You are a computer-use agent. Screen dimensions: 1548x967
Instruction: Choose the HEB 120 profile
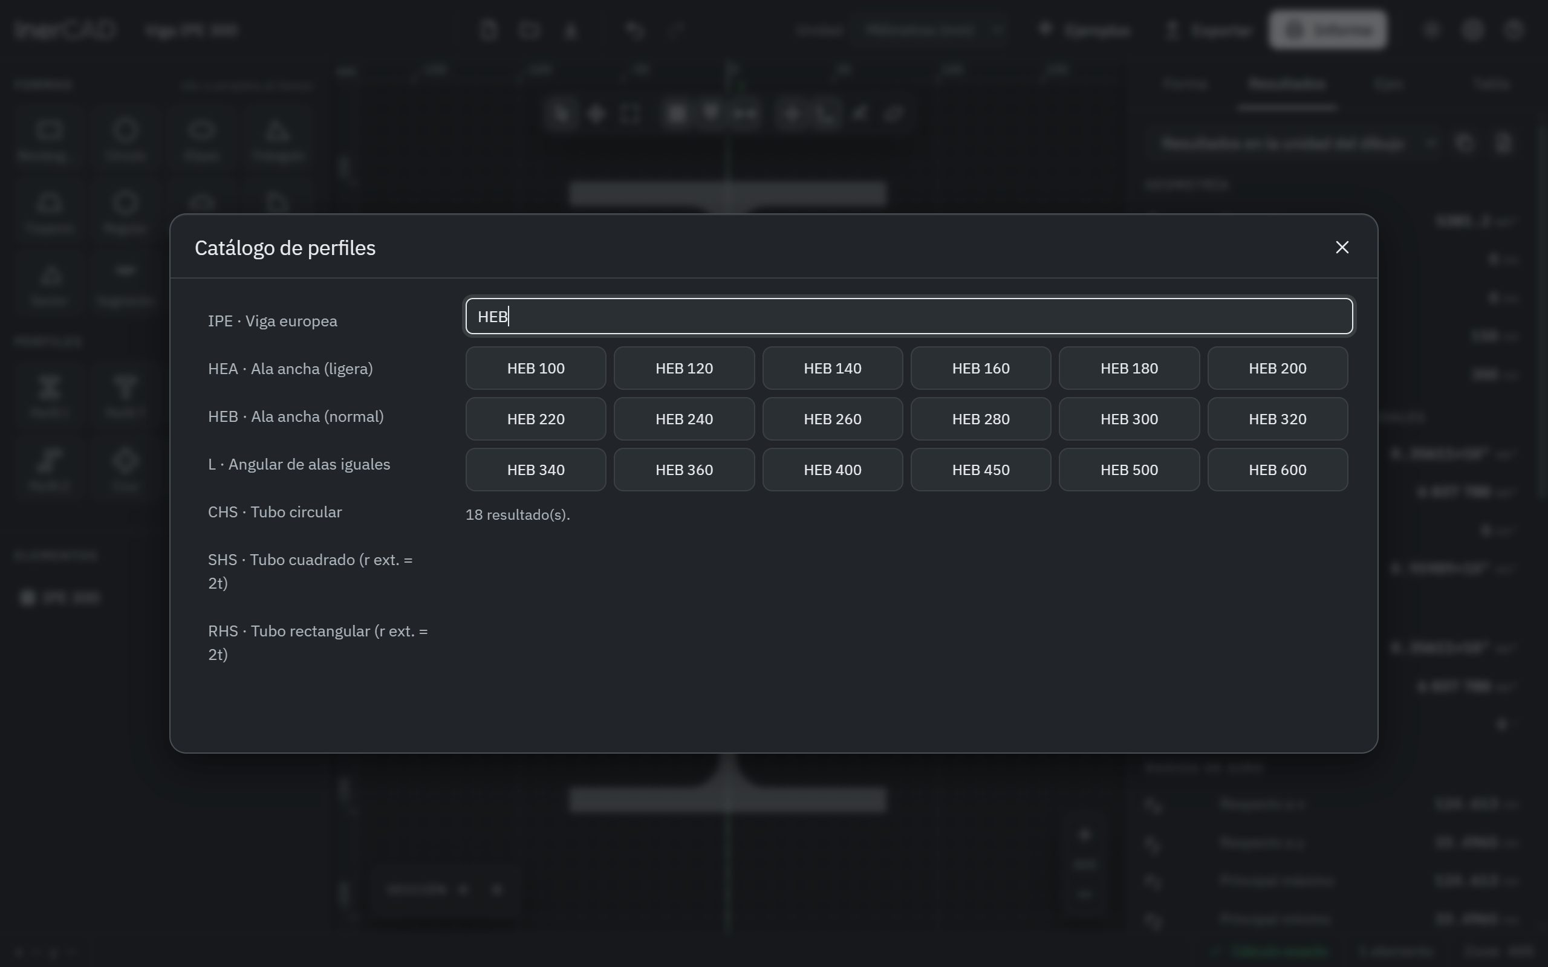tap(685, 369)
